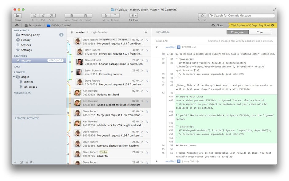Click the modified M icon beside README.md
289x181 pixels.
coord(179,47)
